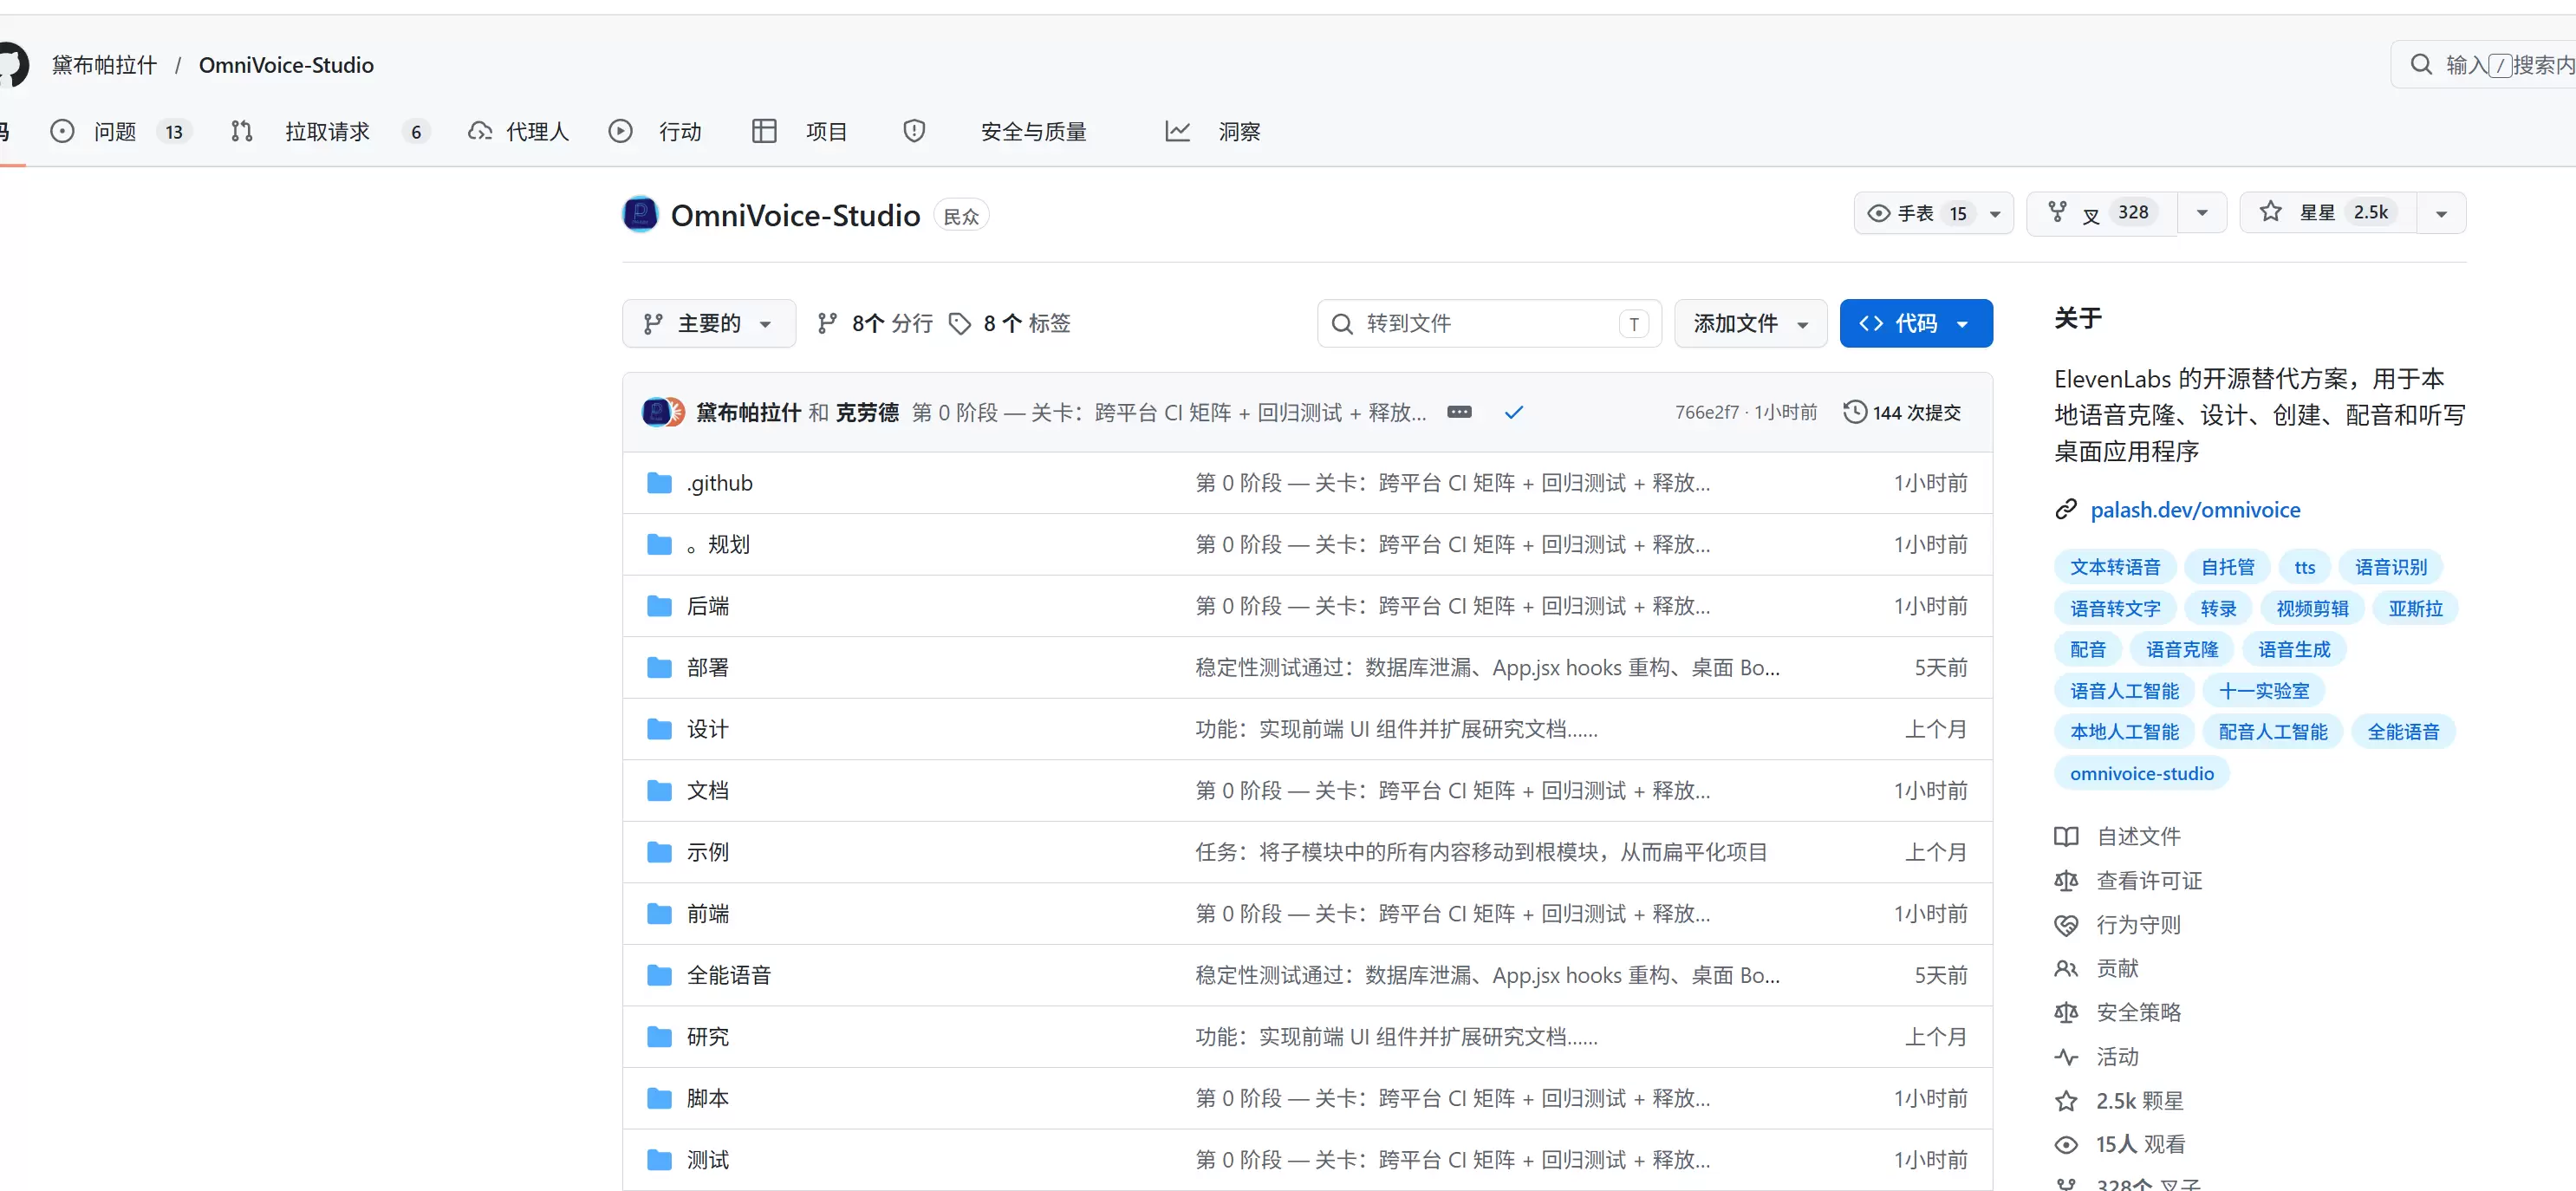
Task: Open the 安全与质量 tab
Action: (x=996, y=131)
